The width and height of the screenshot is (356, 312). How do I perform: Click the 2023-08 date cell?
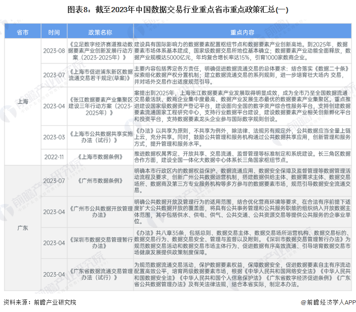pyautogui.click(x=54, y=51)
